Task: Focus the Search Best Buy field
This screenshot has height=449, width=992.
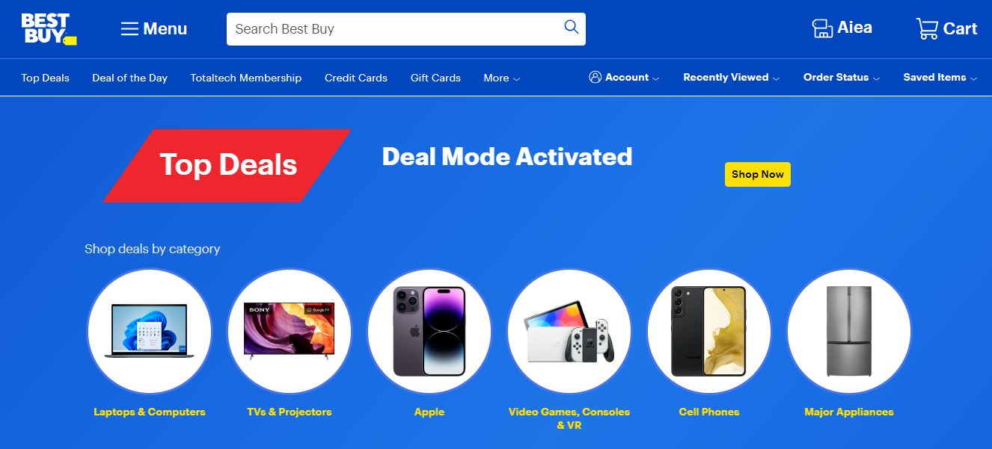Action: pos(397,29)
